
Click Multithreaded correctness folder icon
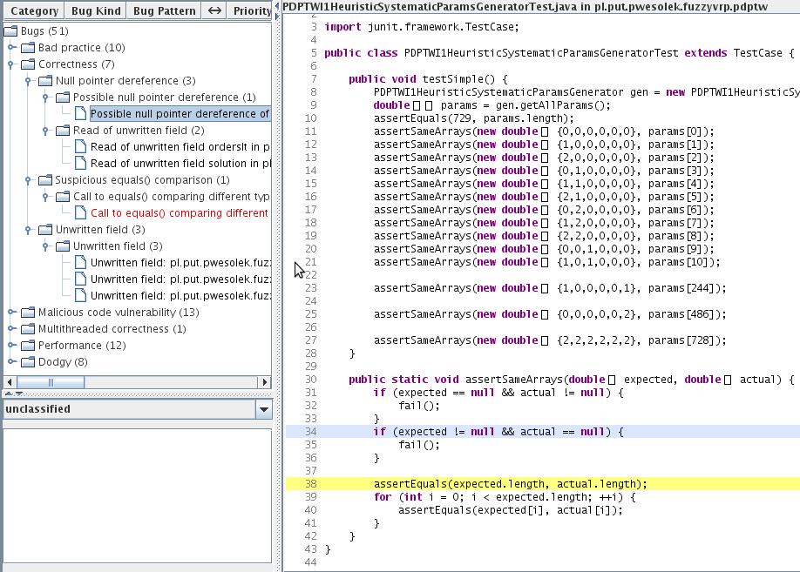tap(28, 329)
